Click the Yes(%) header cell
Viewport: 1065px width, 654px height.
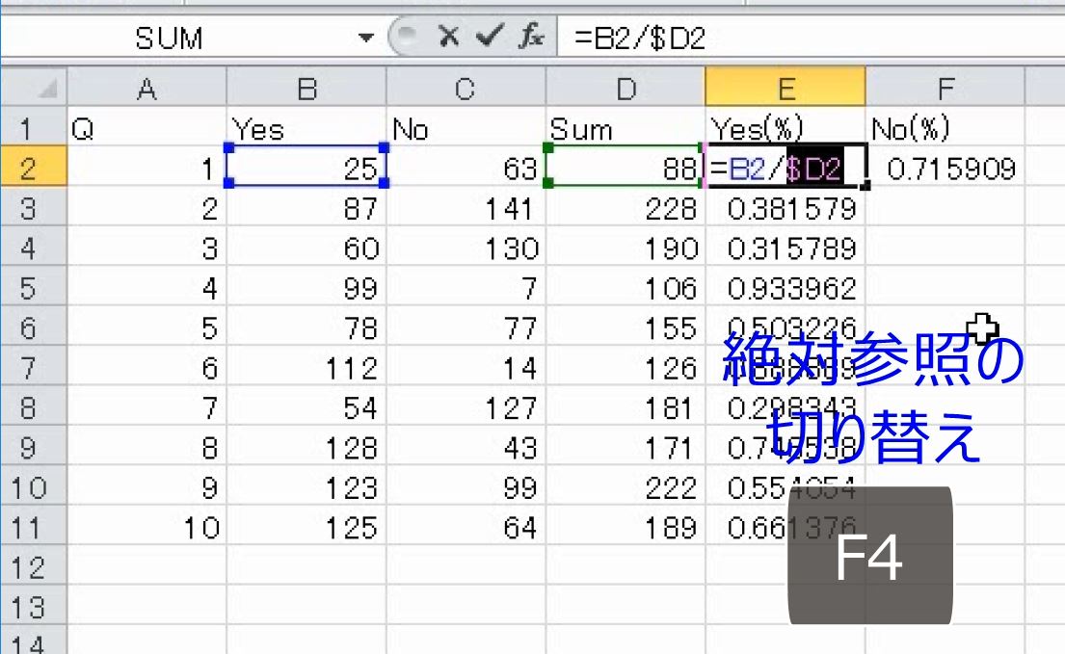click(x=785, y=127)
